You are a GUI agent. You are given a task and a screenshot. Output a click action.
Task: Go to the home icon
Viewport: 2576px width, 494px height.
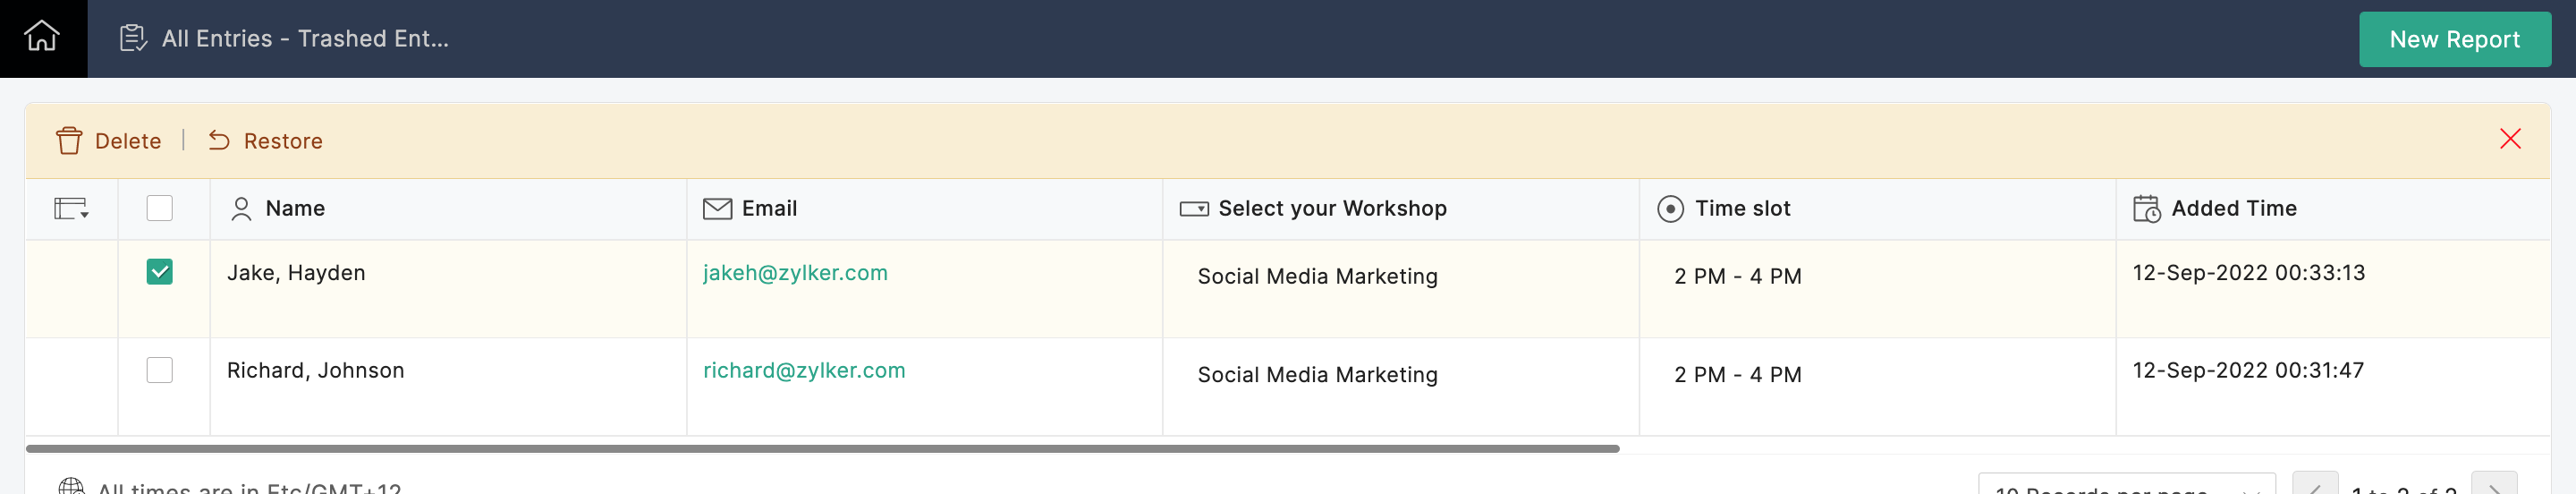(42, 38)
